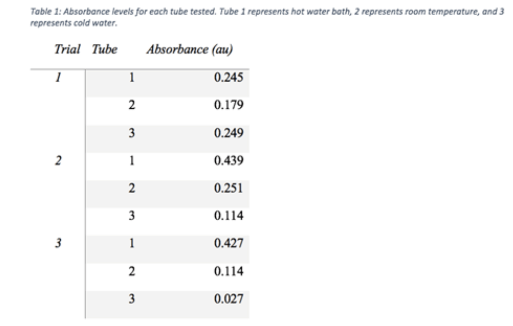513x326 pixels.
Task: Select Tube 3 cell beside 0.027
Action: coord(132,299)
